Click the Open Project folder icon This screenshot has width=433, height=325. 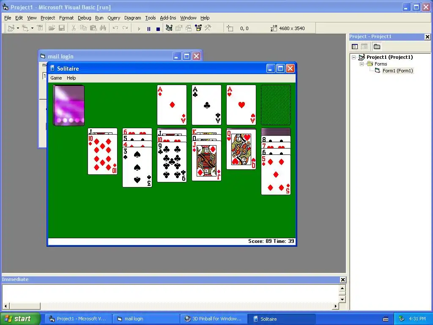click(52, 28)
